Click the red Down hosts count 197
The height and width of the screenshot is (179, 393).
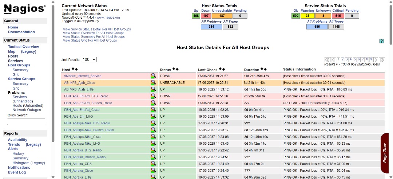[206, 16]
